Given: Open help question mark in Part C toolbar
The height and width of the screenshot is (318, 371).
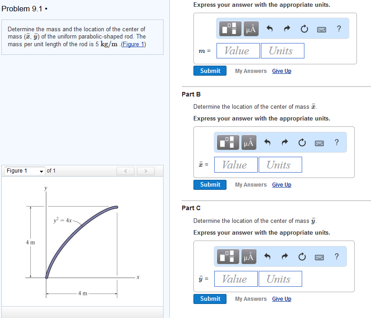Looking at the screenshot, I should tap(337, 256).
